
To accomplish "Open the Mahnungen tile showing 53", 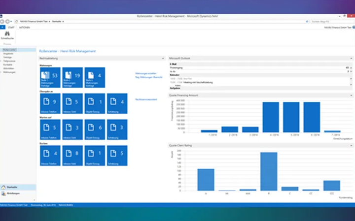I will coord(50,77).
